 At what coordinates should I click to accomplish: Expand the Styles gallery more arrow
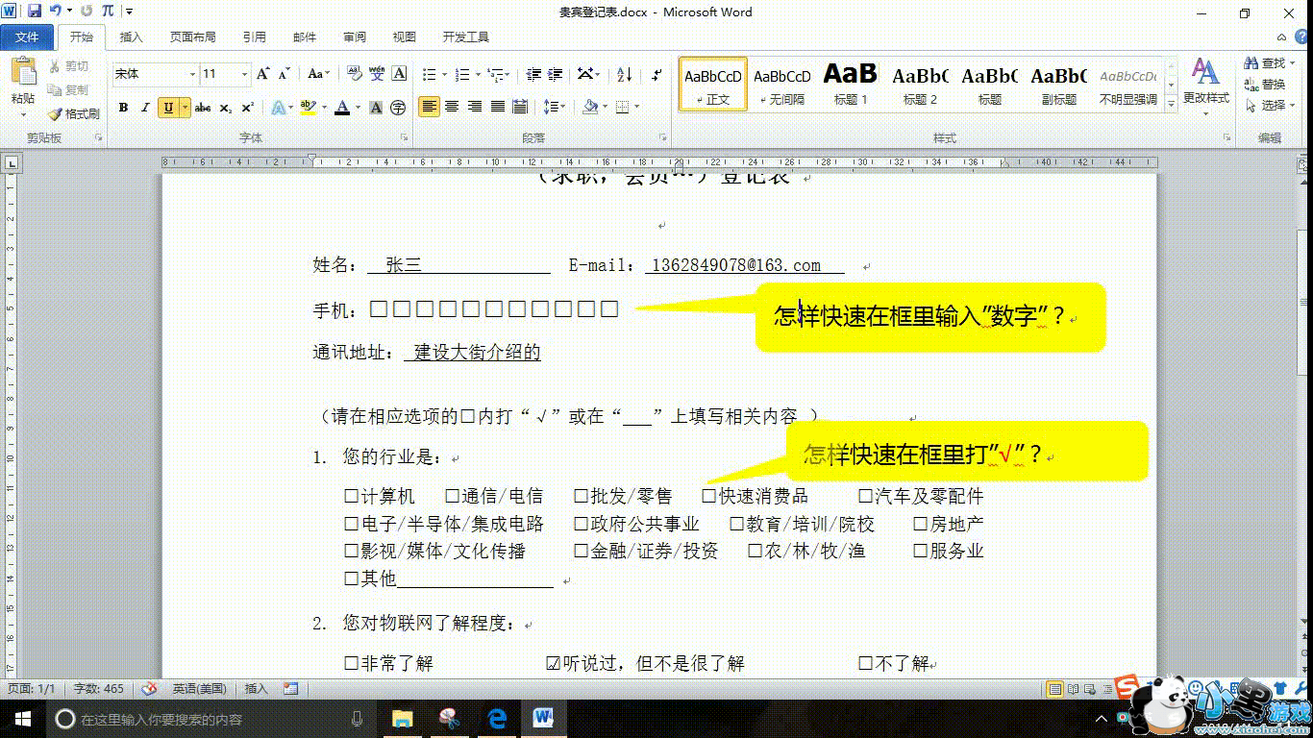(1172, 104)
